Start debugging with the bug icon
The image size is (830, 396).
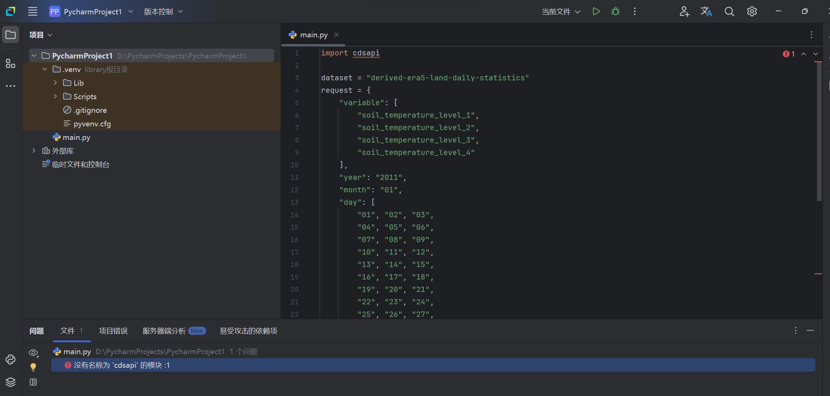tap(616, 11)
